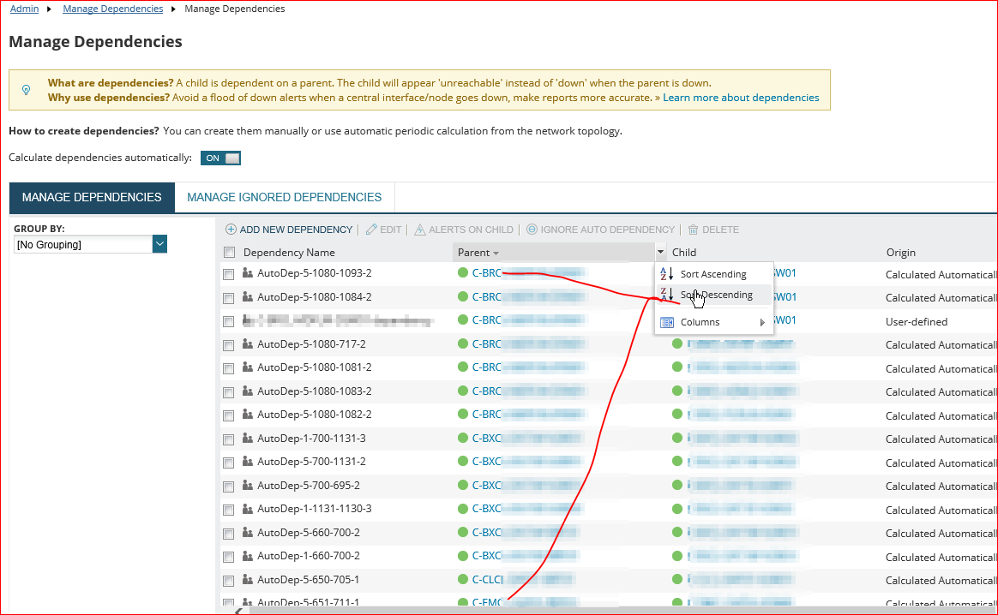
Task: Check the box for AutoDep-5-660-700-2
Action: (229, 534)
